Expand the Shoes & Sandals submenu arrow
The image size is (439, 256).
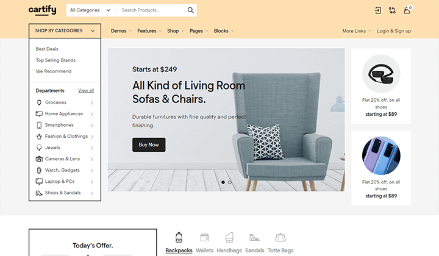coord(92,193)
